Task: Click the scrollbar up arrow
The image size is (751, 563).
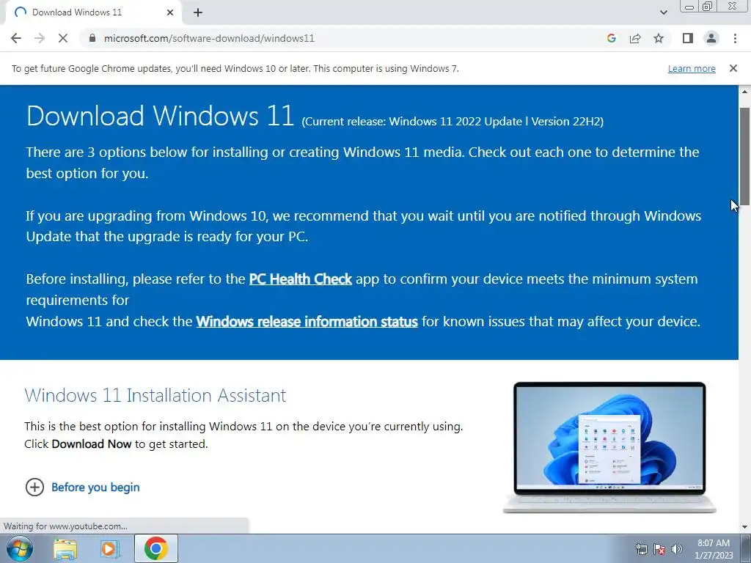Action: (x=744, y=91)
